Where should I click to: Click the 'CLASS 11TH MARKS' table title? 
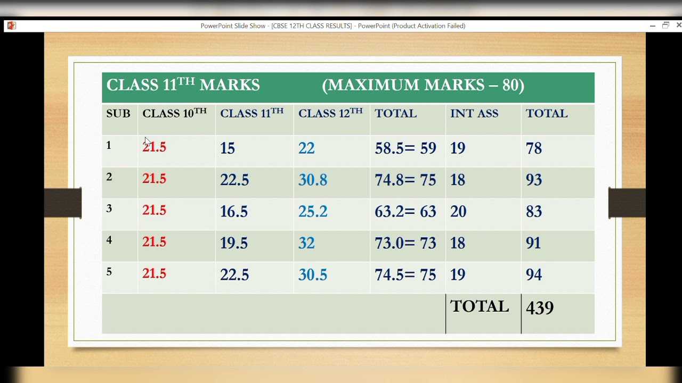[183, 85]
